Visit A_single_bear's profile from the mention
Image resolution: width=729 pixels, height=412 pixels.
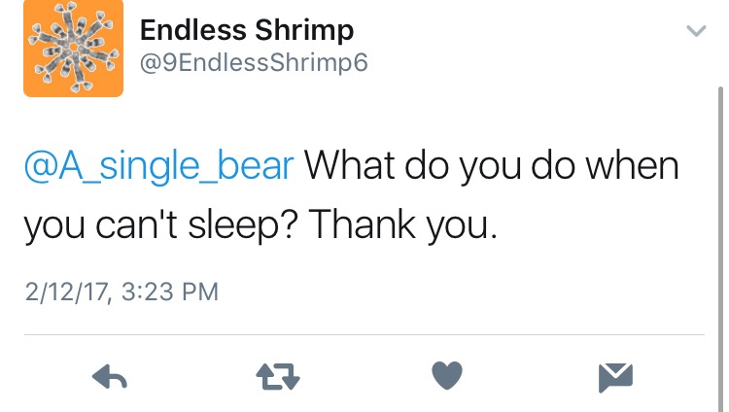pyautogui.click(x=158, y=165)
